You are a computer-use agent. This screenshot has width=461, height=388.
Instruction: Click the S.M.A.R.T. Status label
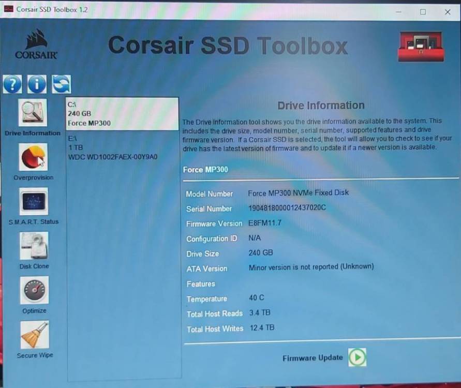(x=34, y=221)
